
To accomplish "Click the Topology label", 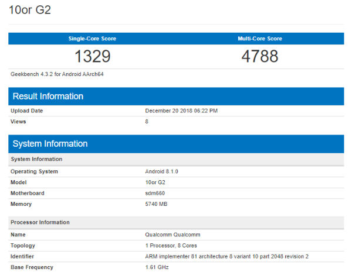I will [23, 246].
